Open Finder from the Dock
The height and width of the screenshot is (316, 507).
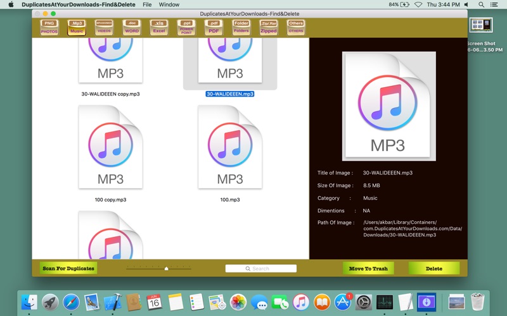click(29, 303)
